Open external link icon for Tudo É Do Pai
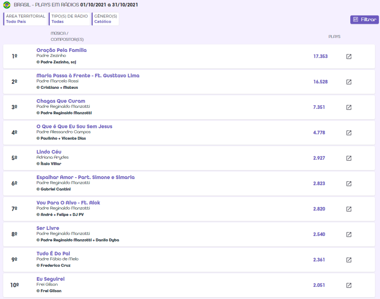 349,260
